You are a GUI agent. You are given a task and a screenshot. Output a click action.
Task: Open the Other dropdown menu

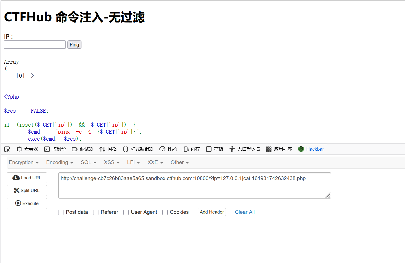[180, 162]
